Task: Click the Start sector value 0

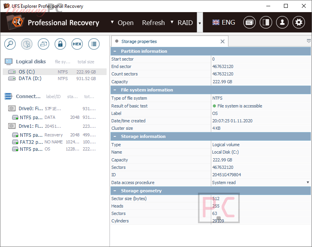Action: 213,59
